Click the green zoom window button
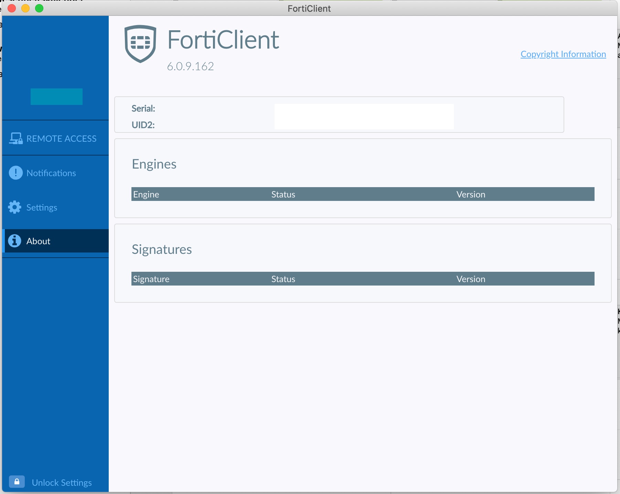 tap(39, 8)
